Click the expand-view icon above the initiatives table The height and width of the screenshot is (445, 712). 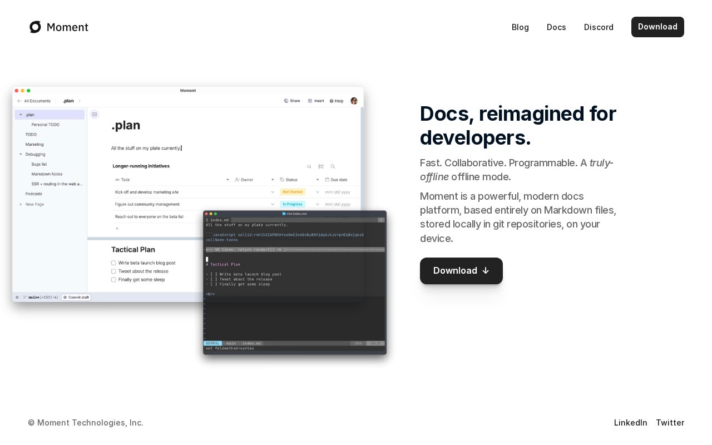pyautogui.click(x=321, y=166)
